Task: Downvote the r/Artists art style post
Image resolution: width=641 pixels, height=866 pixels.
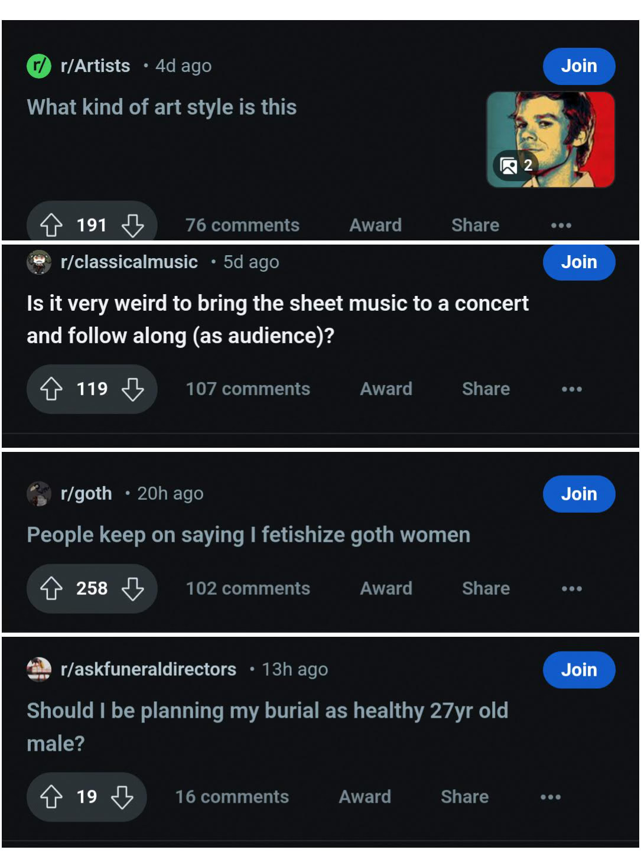Action: tap(132, 225)
